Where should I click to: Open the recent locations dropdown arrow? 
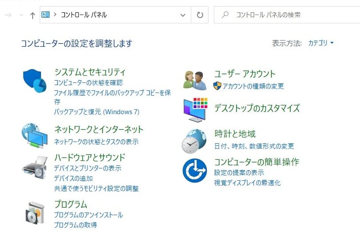pos(21,15)
